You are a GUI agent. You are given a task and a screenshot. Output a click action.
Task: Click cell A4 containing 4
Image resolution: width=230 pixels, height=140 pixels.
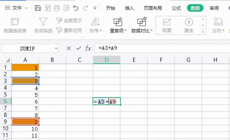pyautogui.click(x=25, y=88)
